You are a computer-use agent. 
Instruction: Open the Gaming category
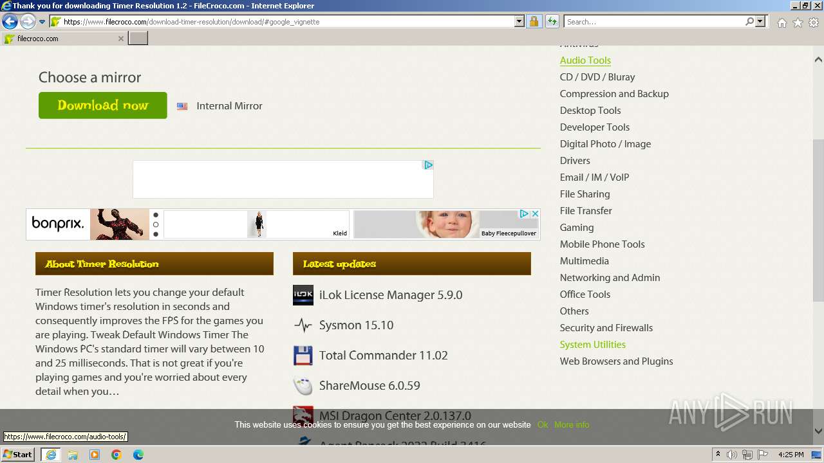click(x=577, y=228)
